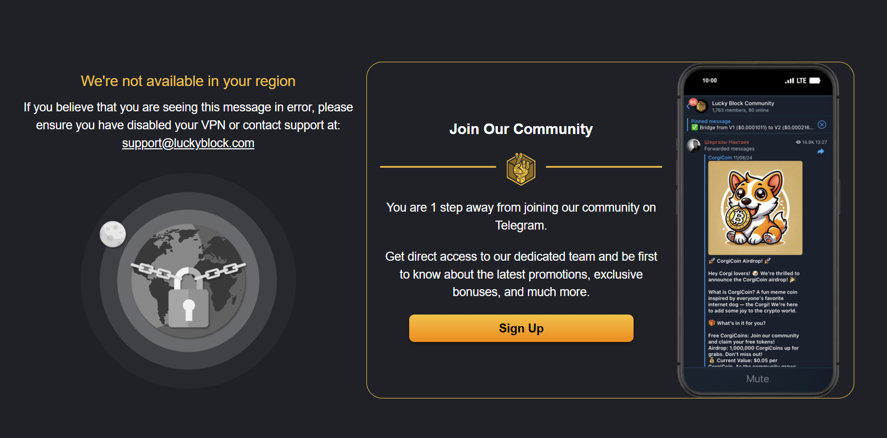Open the CorgiCoin corgi image
This screenshot has height=438, width=887.
pos(755,208)
